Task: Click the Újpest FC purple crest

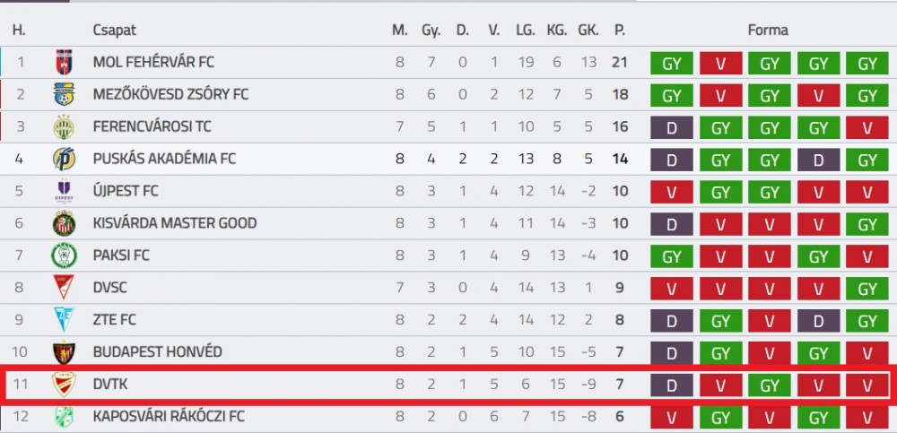Action: point(64,191)
